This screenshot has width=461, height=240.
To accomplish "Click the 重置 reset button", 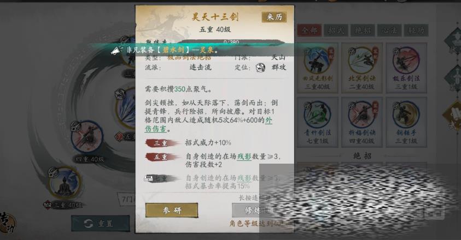I will 100,223.
